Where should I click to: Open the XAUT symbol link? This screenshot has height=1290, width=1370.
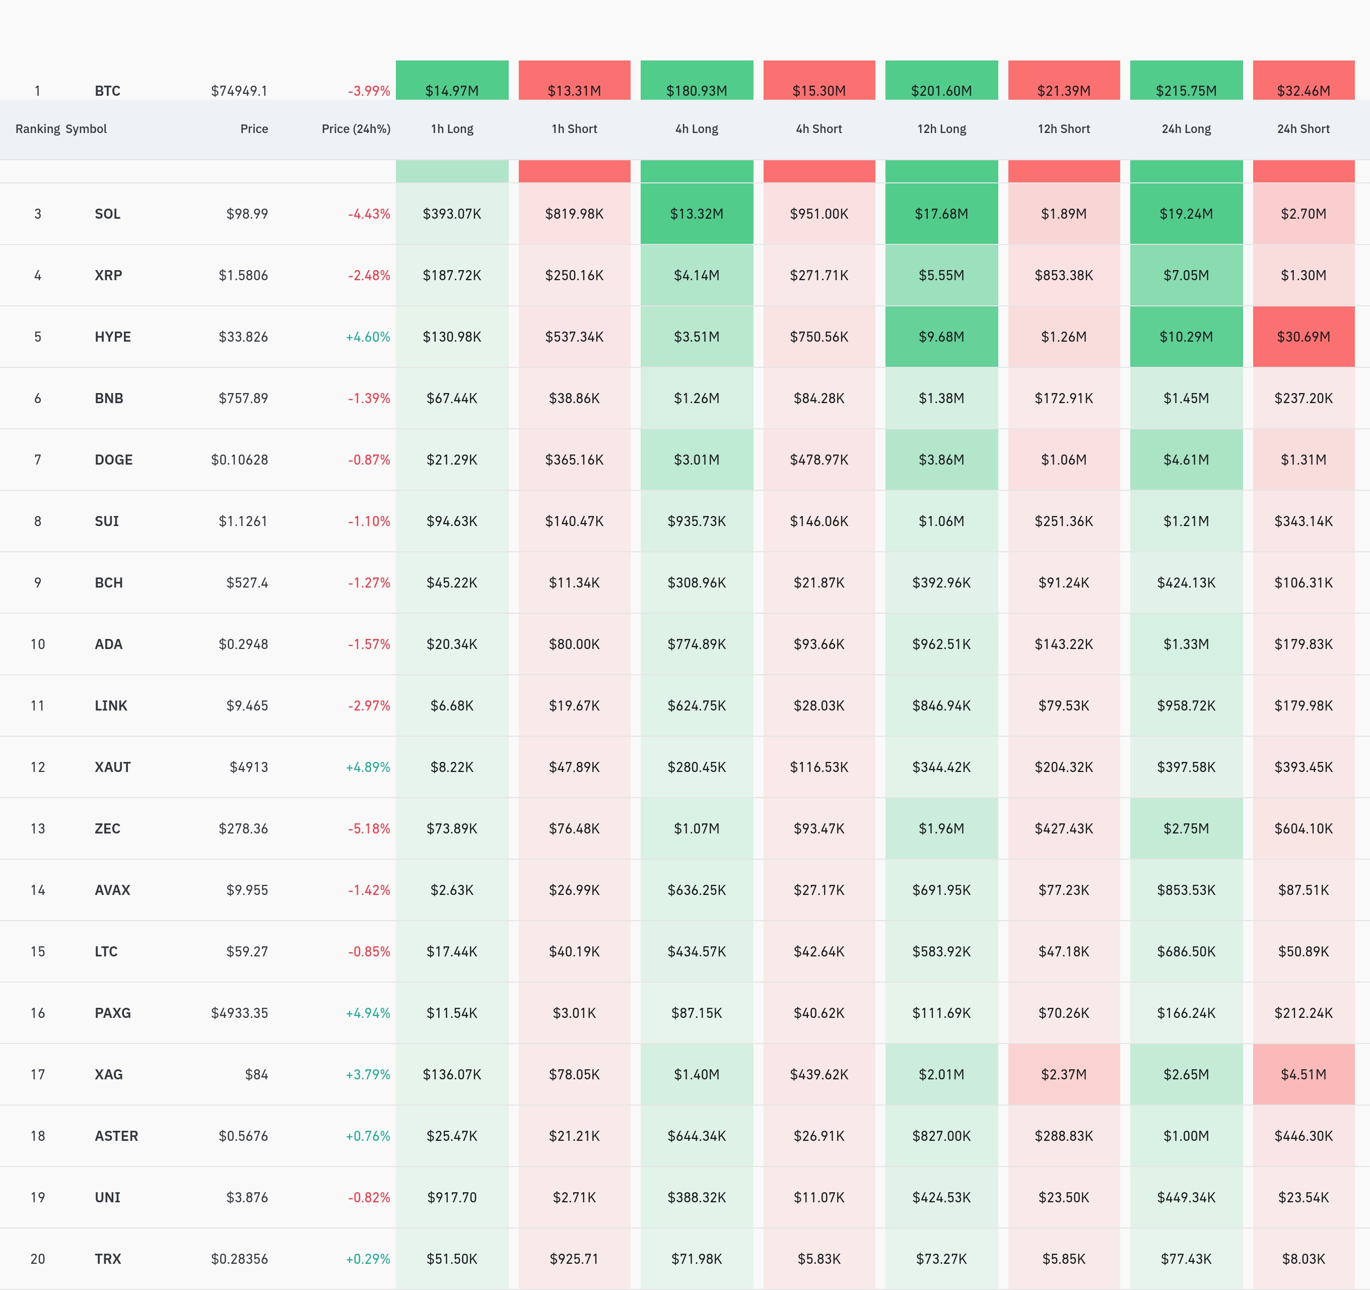tap(112, 767)
